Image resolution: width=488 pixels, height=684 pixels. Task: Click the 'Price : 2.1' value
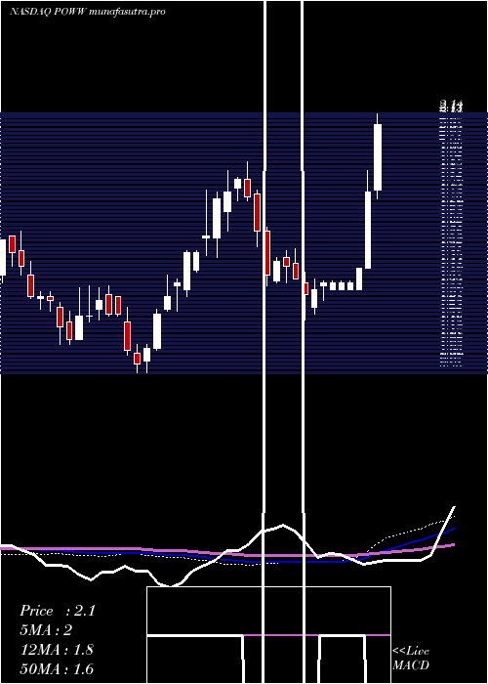point(57,611)
